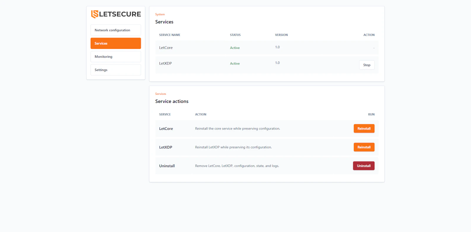The height and width of the screenshot is (232, 471).
Task: Click the RUN column header
Action: pos(371,114)
